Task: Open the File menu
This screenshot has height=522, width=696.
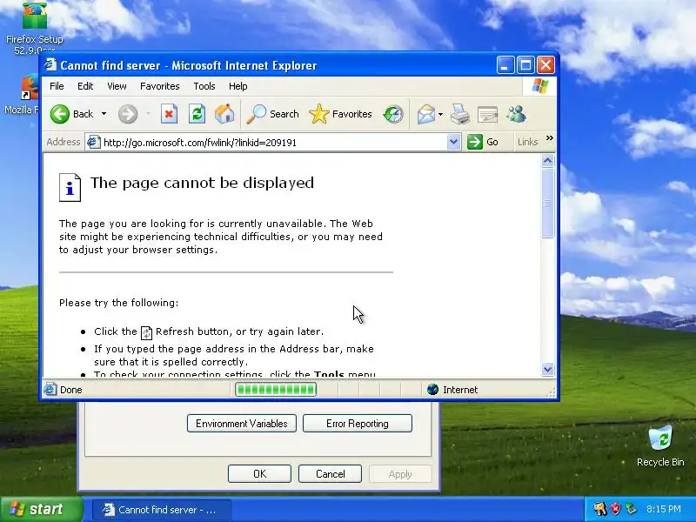Action: coord(57,86)
